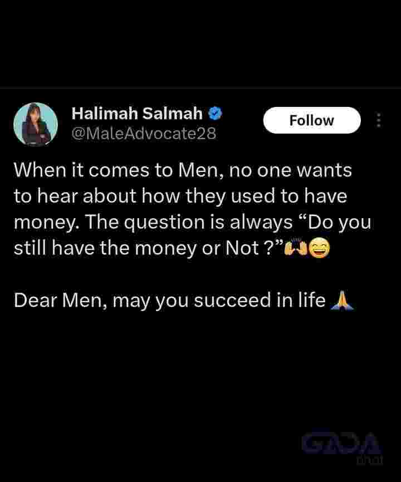Select the line 'Dear Men, may you succeed in life'
The height and width of the screenshot is (482, 401).
(x=170, y=301)
